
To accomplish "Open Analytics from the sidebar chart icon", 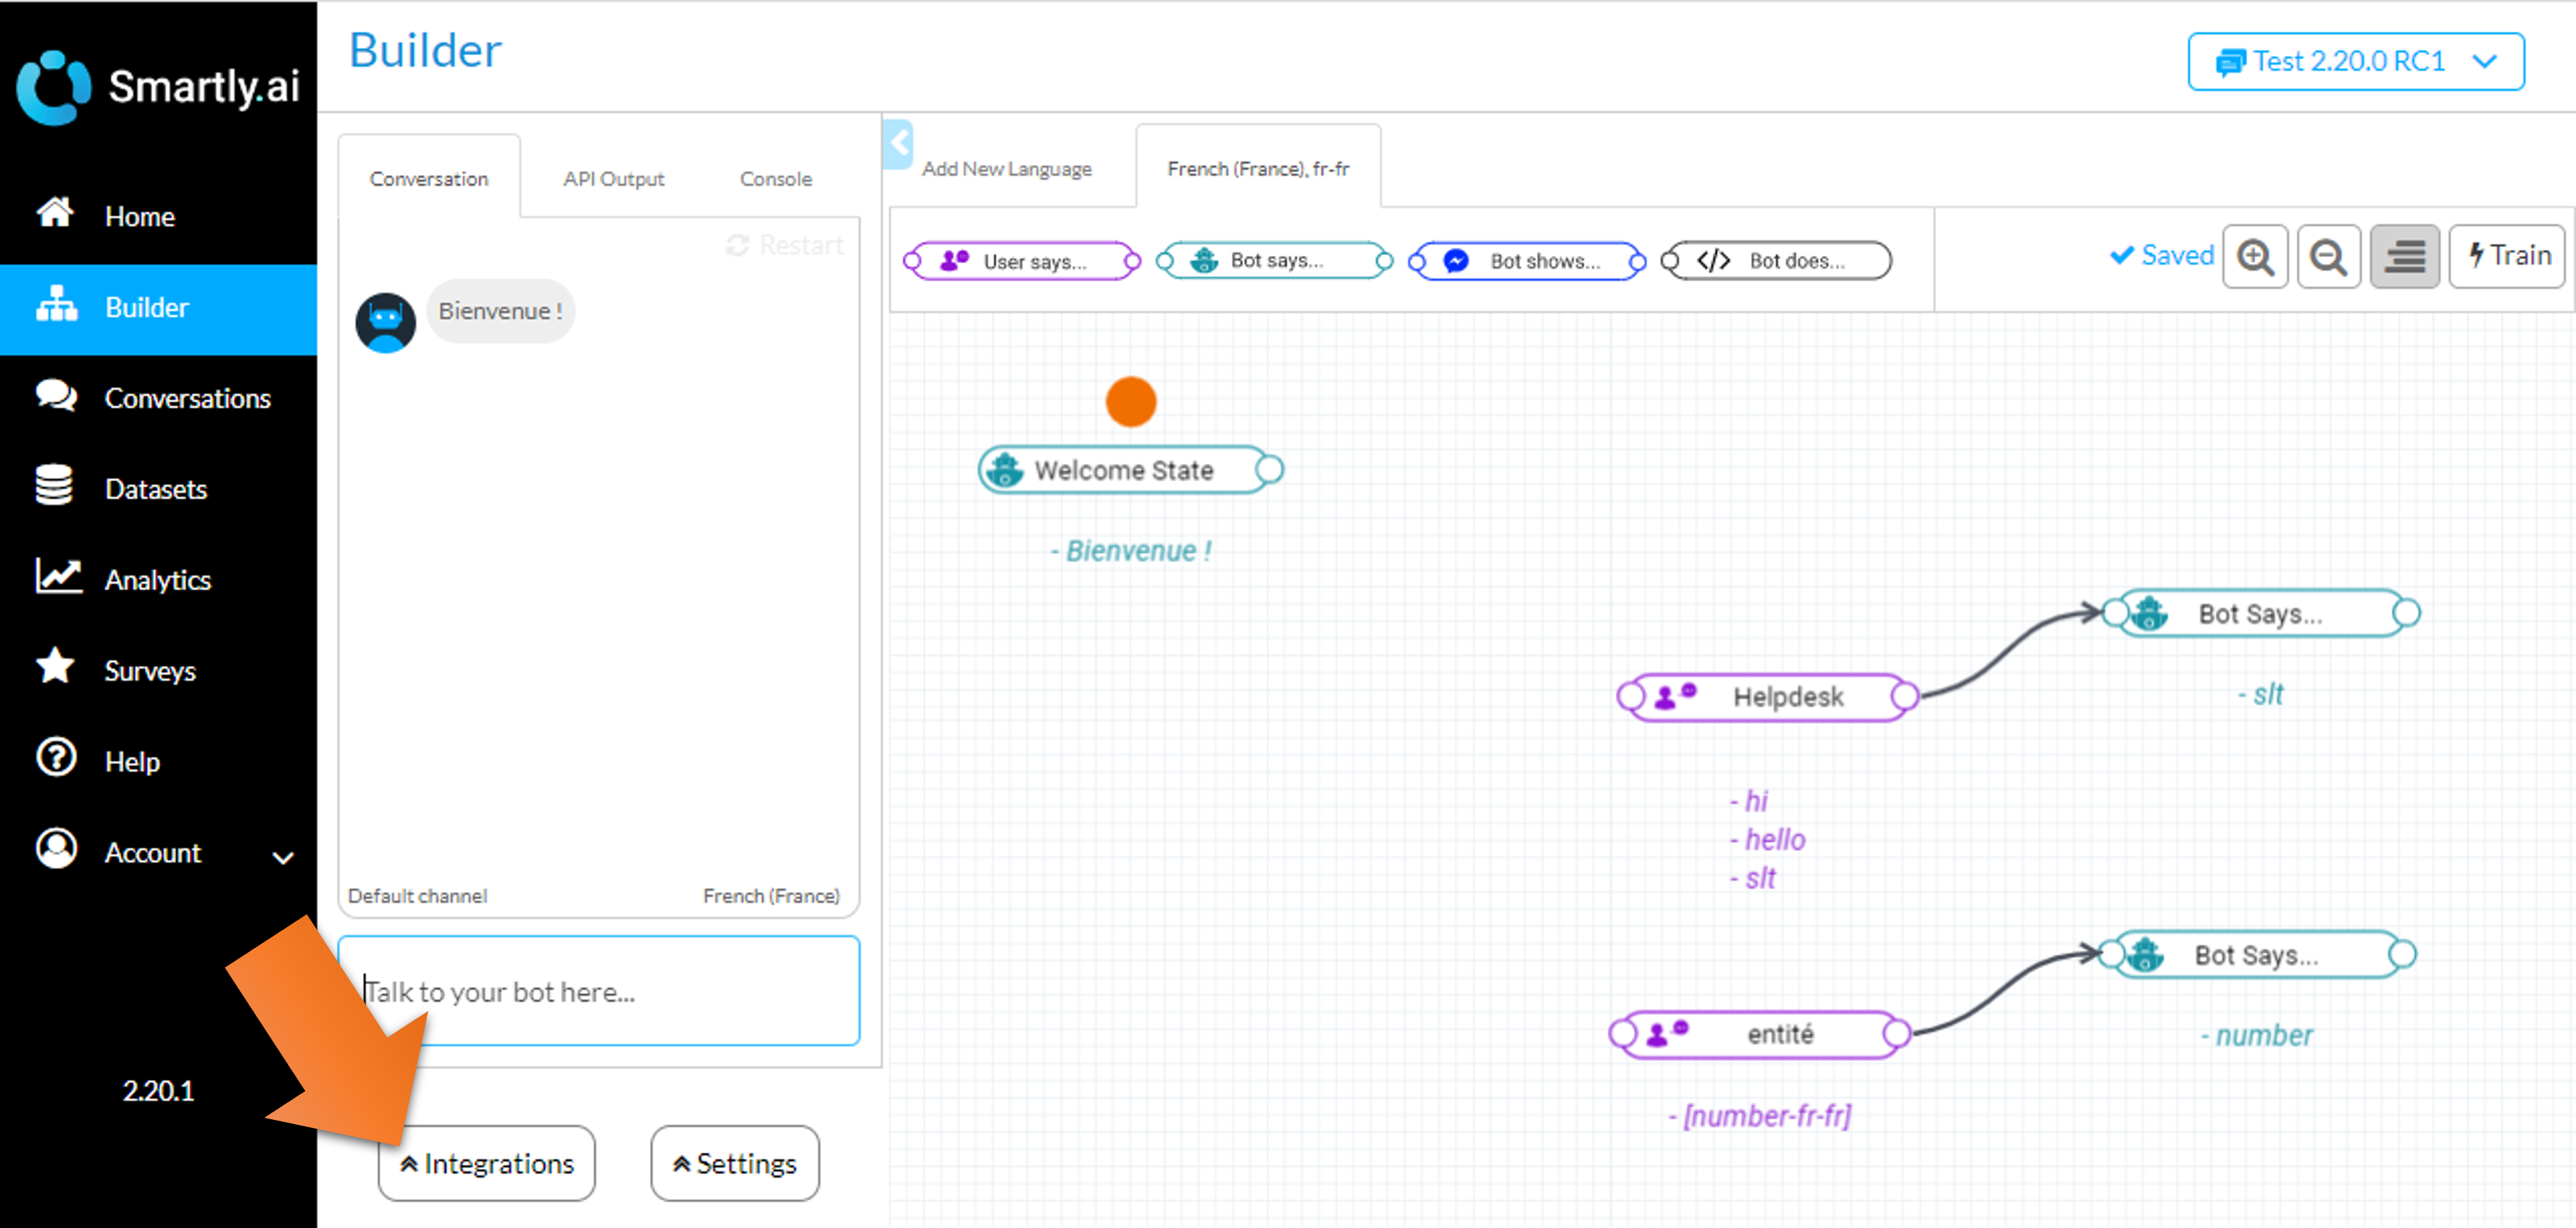I will click(57, 576).
